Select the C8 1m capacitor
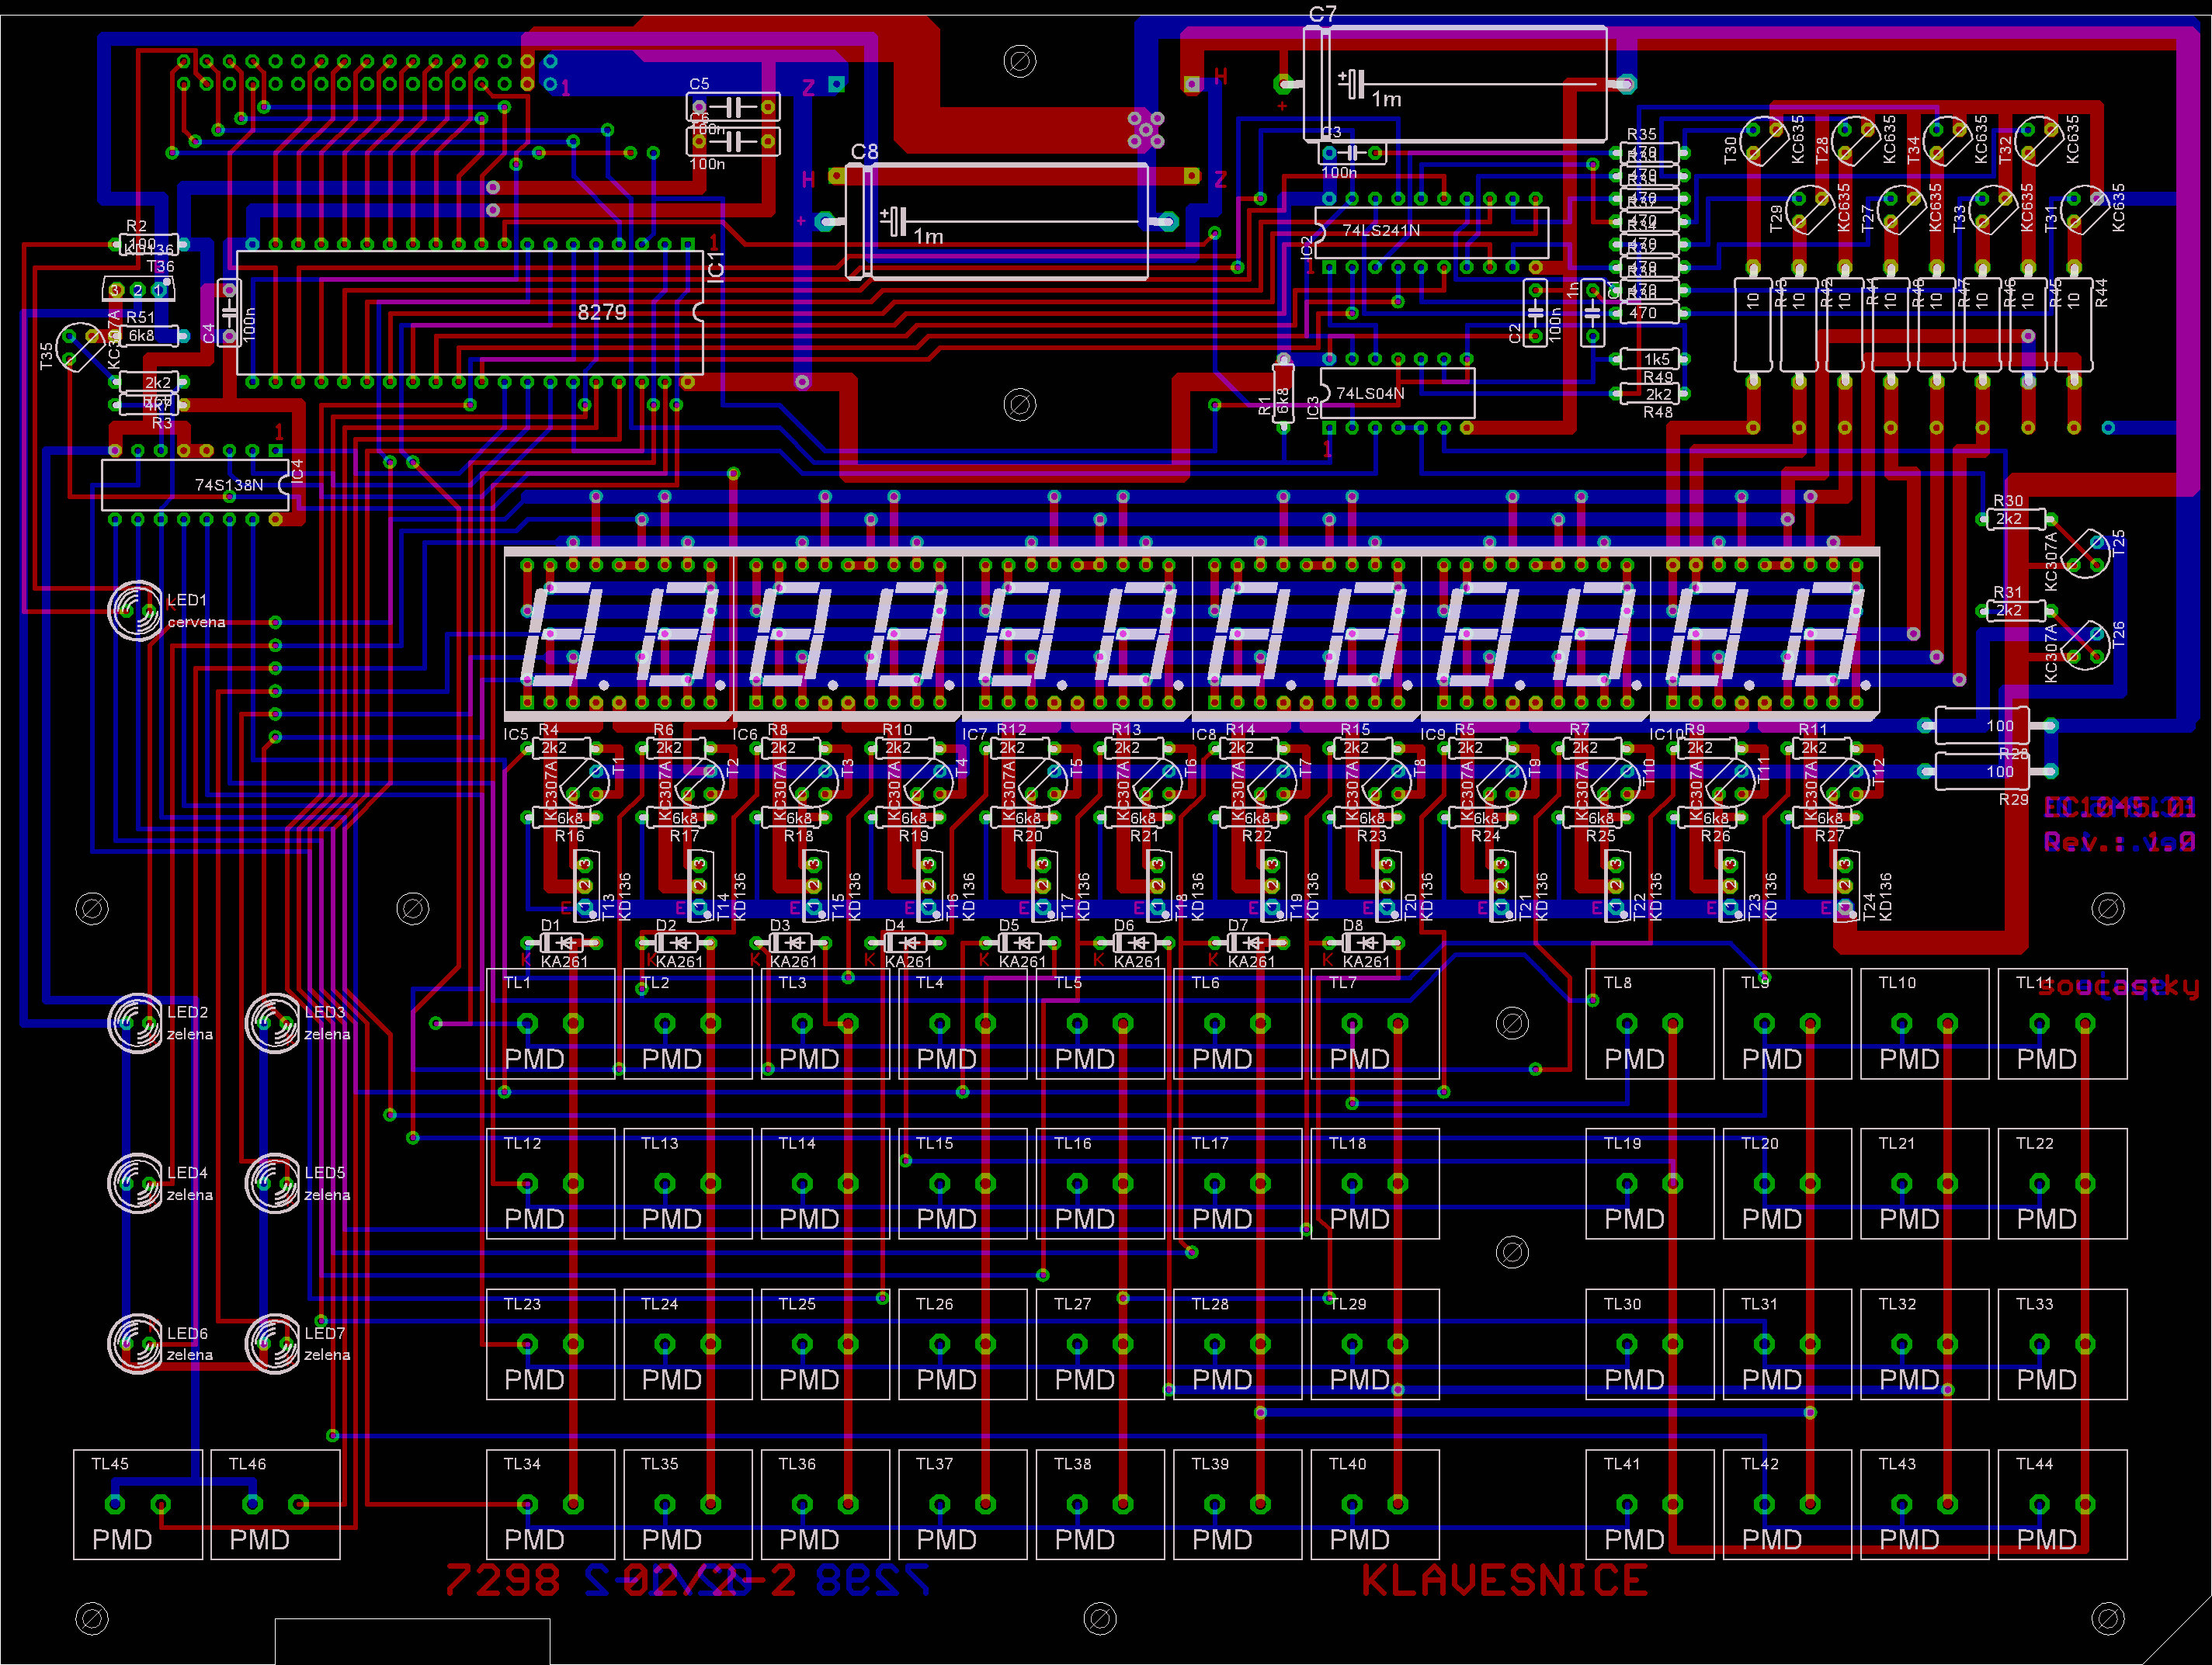Viewport: 2212px width, 1665px height. click(996, 221)
